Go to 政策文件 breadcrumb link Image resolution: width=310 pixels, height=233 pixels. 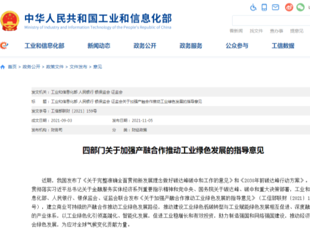55,67
